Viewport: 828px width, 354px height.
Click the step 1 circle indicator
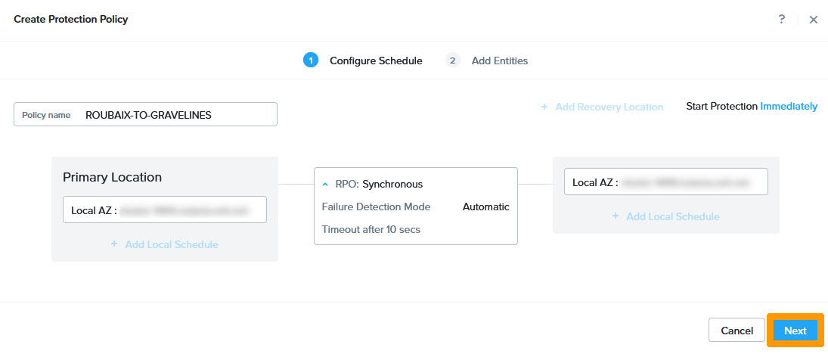tap(310, 61)
